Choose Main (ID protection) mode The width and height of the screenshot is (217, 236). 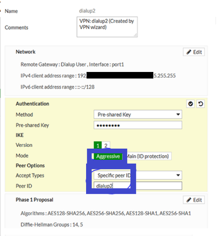147,156
